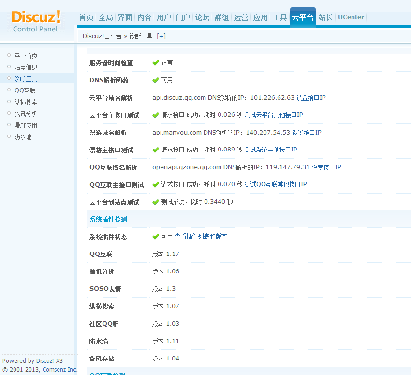Screen dimensions: 411x375
Task: Open 腾讯分析 from the sidebar
Action: coord(26,114)
